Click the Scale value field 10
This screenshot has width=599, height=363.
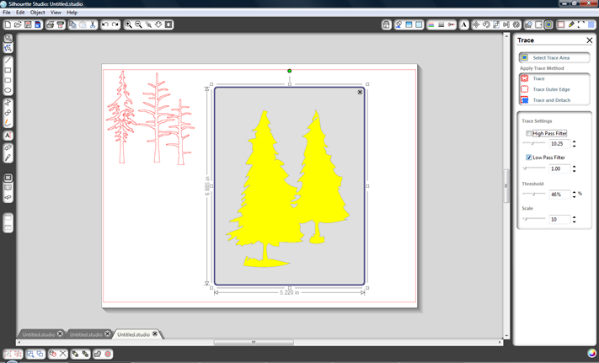[559, 220]
